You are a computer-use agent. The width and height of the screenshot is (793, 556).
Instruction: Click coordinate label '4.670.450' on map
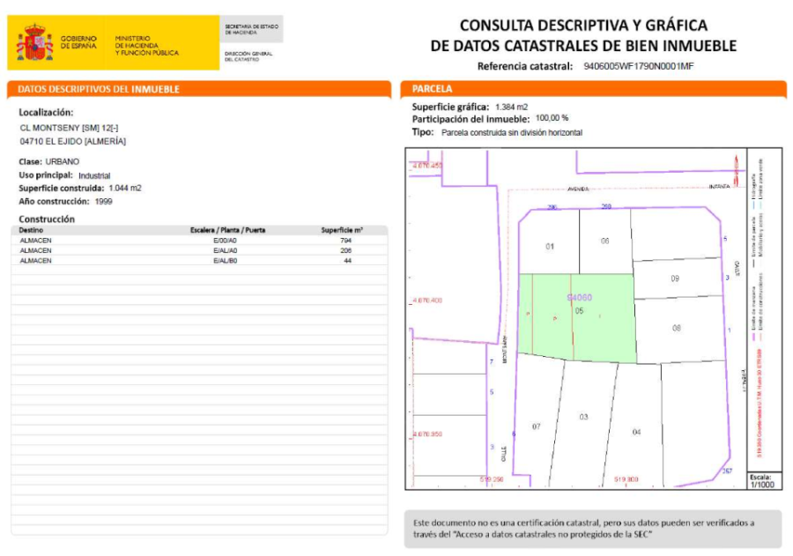click(427, 166)
